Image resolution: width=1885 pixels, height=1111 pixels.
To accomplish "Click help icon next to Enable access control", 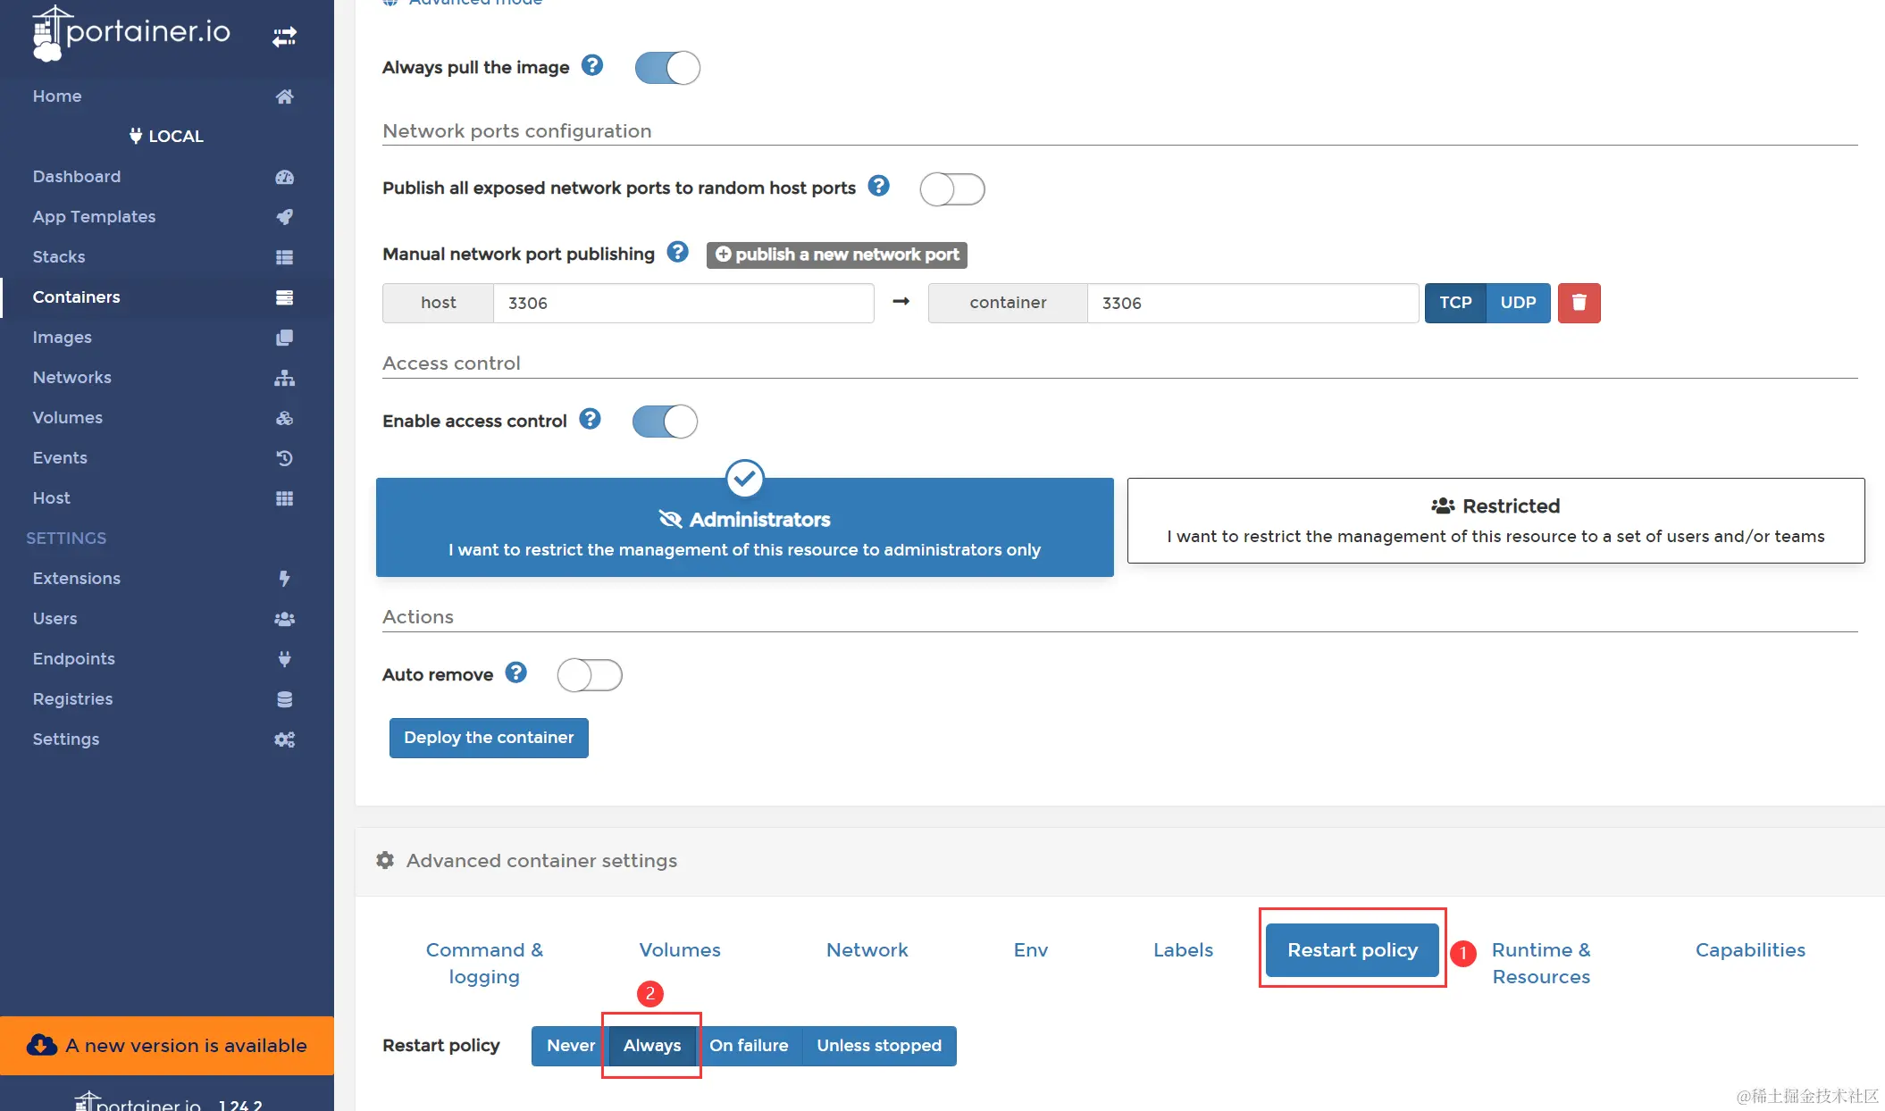I will coord(590,419).
